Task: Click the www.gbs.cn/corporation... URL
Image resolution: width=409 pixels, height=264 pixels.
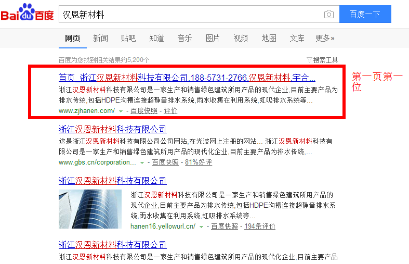Action: click(x=97, y=162)
